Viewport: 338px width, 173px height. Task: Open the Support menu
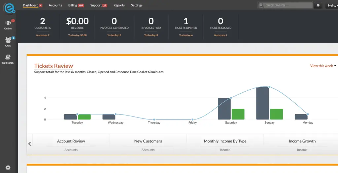[98, 6]
